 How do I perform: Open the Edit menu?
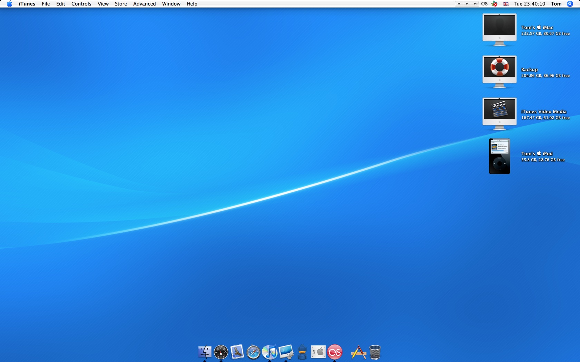61,4
